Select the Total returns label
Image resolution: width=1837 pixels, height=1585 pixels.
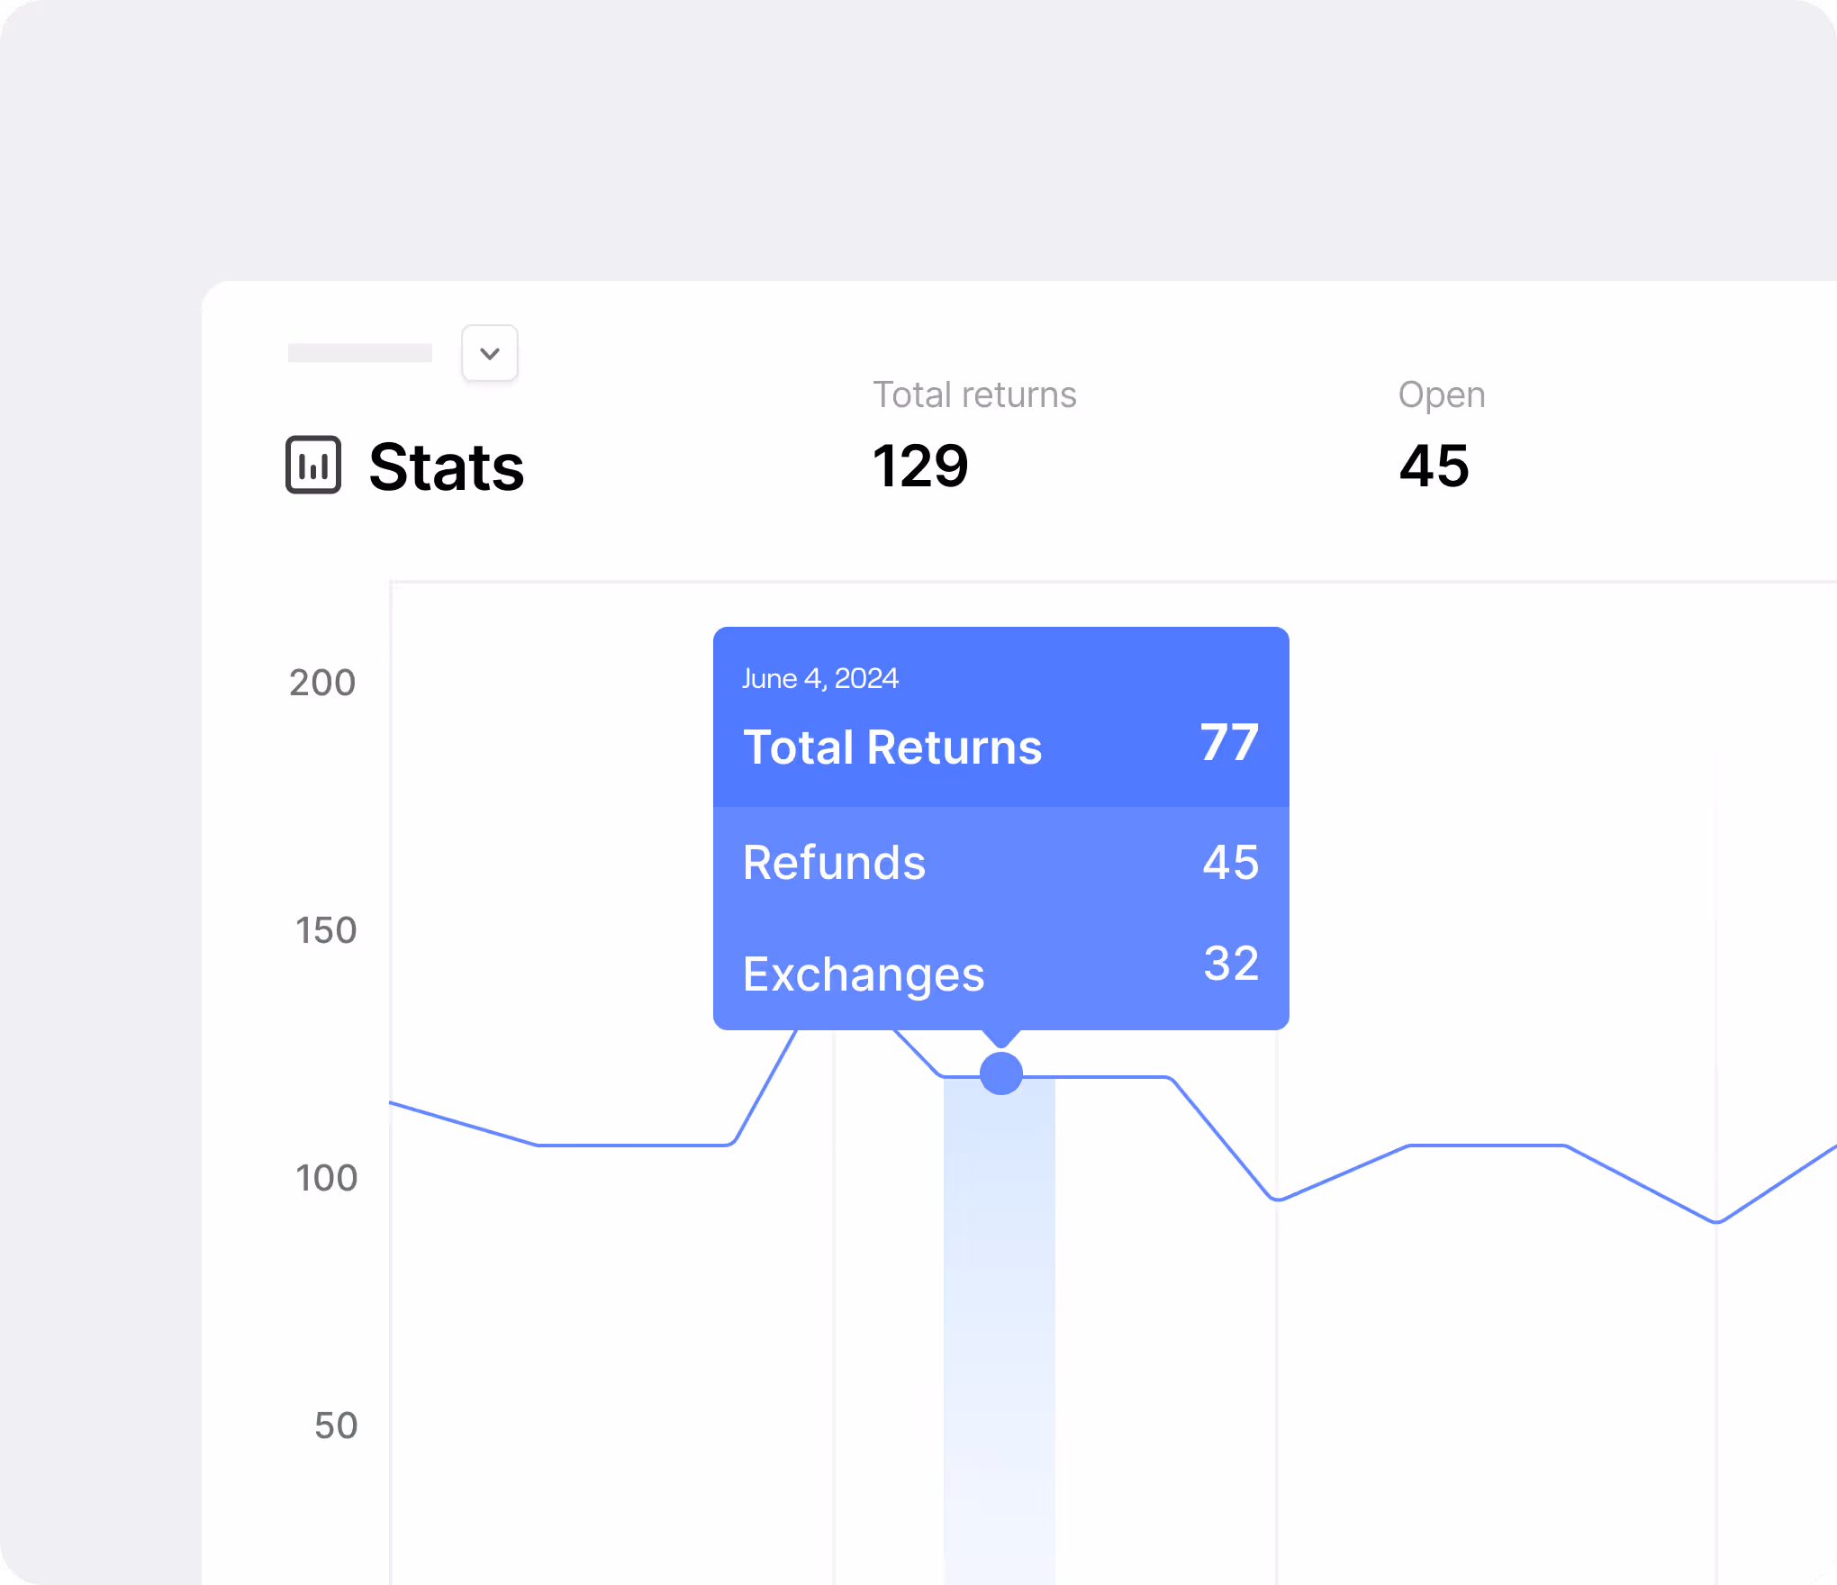point(974,394)
